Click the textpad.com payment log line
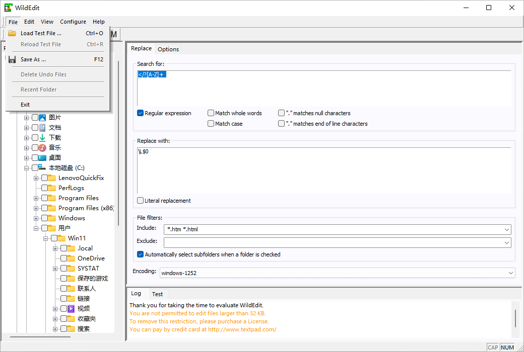 (203, 329)
